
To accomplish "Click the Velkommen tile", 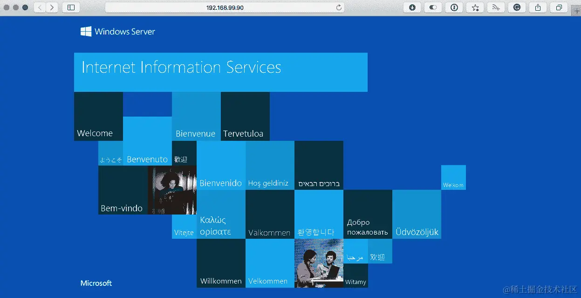I will point(270,263).
